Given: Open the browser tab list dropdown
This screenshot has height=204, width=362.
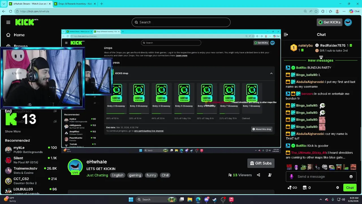Looking at the screenshot, I should [3, 4].
